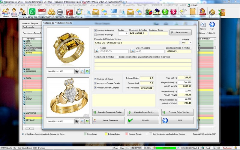Open the desktop monitor toolbar icon

tap(114, 12)
